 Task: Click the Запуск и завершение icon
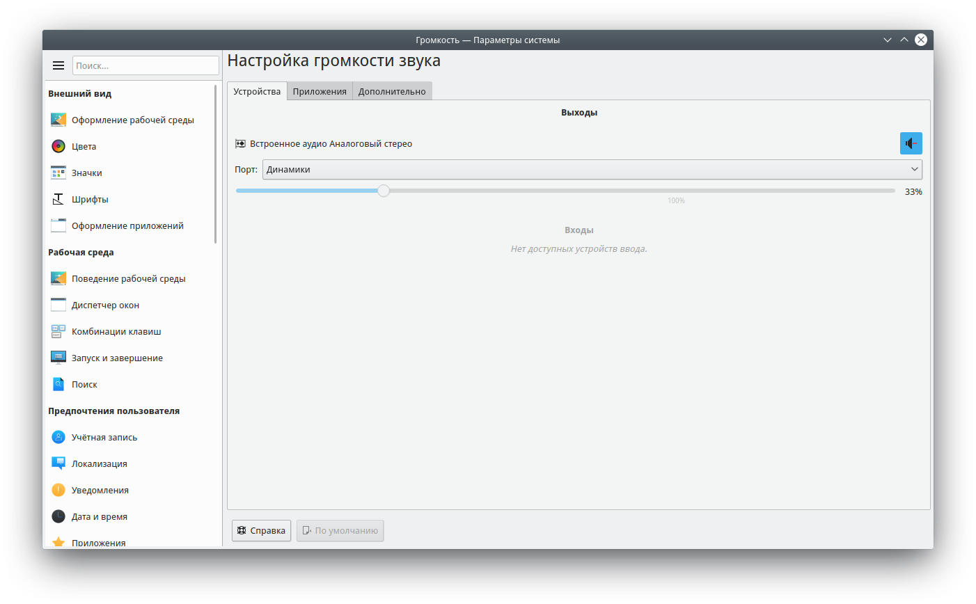[58, 358]
